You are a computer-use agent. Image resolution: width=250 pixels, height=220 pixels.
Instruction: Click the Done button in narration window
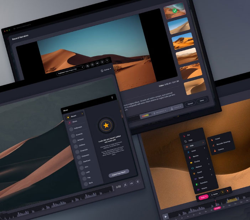coord(202,101)
